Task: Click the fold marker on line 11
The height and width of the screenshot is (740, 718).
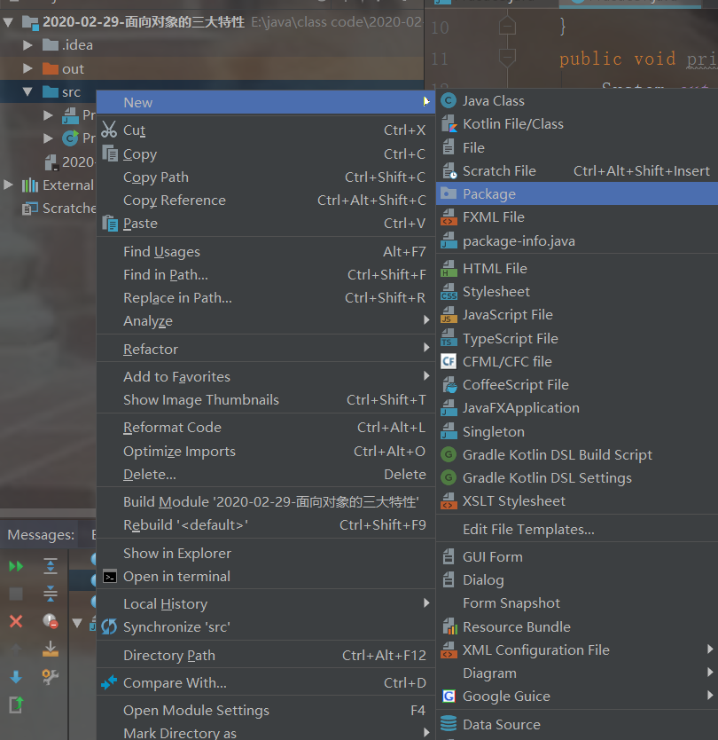Action: coord(507,58)
